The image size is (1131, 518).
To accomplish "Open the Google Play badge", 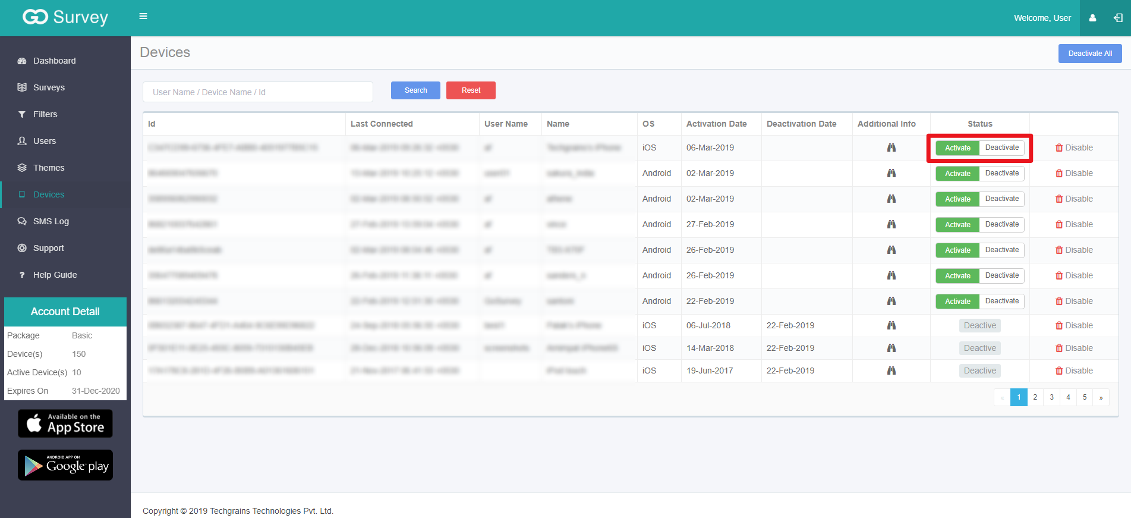I will click(65, 465).
